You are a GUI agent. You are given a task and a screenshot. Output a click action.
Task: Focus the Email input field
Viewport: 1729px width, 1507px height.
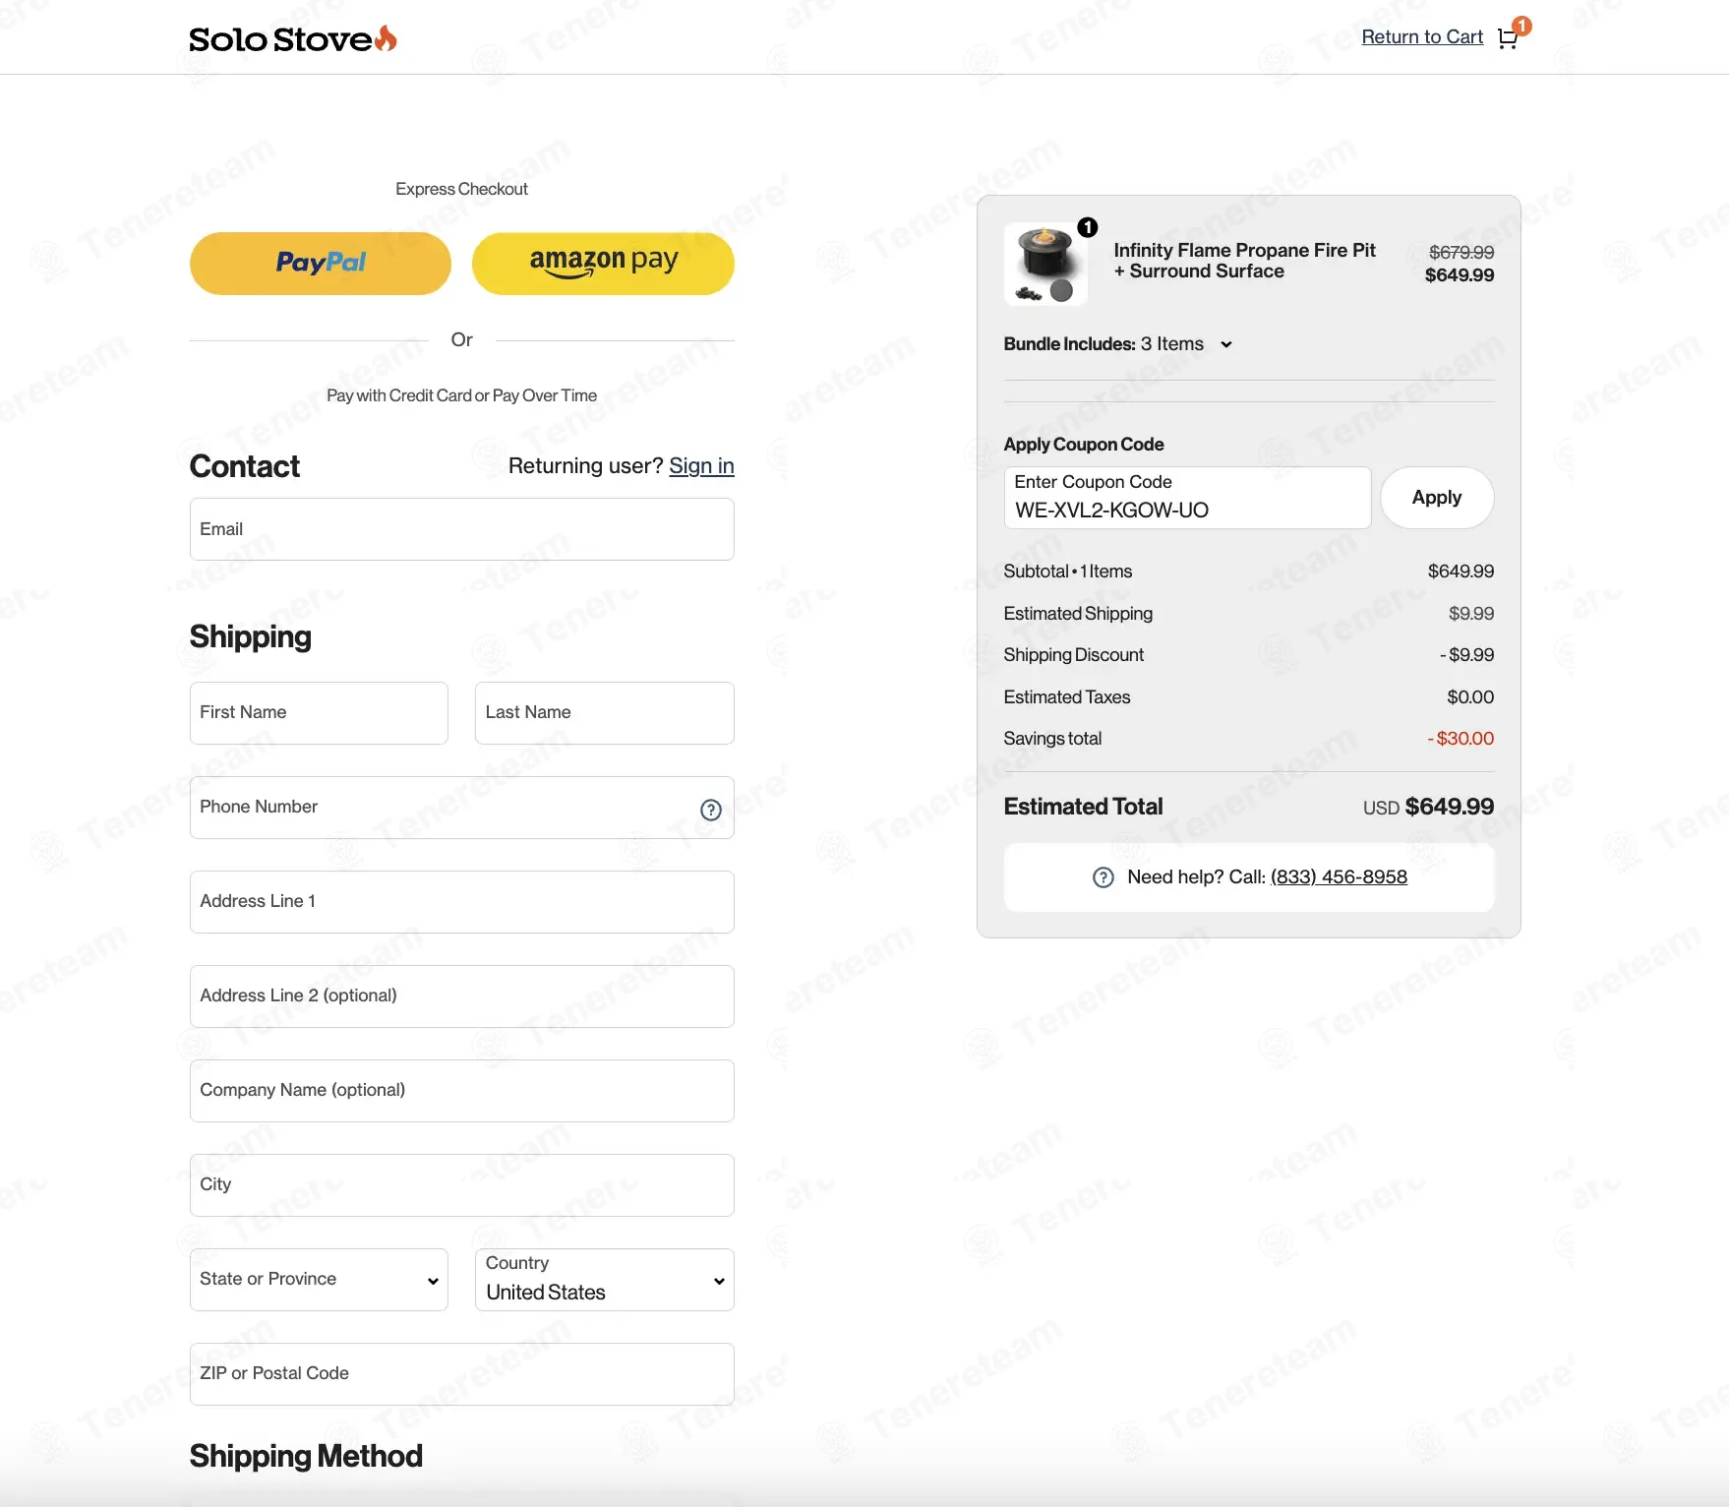click(x=462, y=529)
